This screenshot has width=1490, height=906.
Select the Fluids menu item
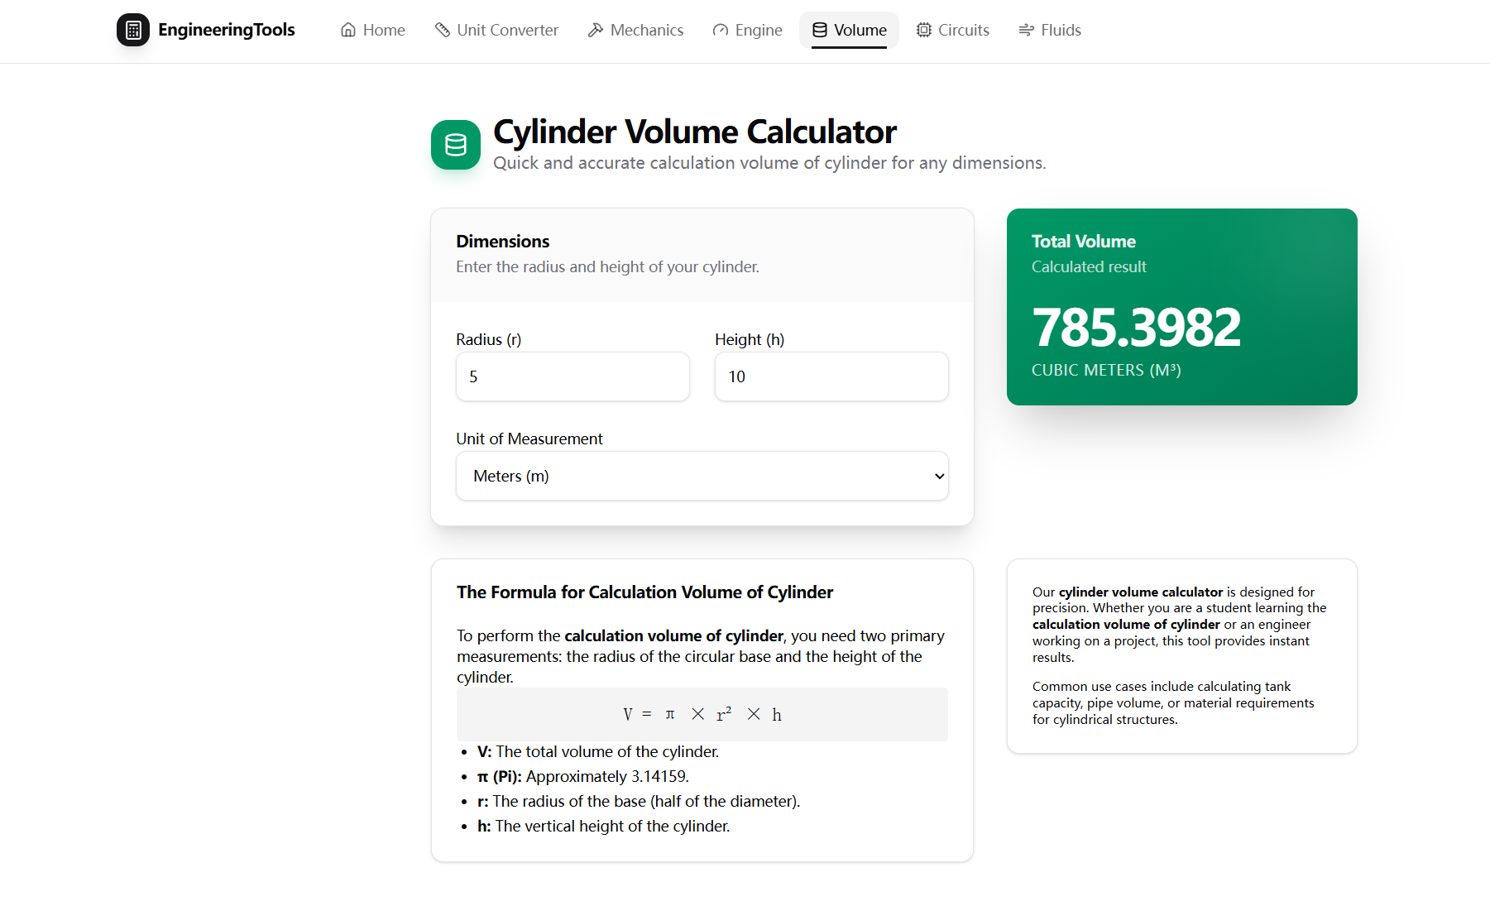[x=1049, y=30]
